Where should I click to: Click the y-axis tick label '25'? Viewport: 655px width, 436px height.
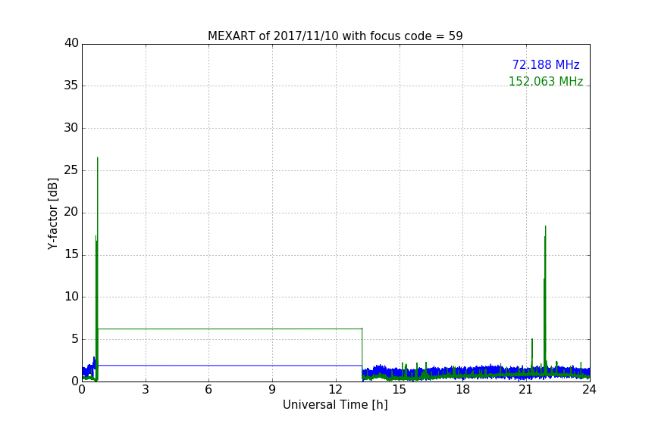click(x=71, y=170)
